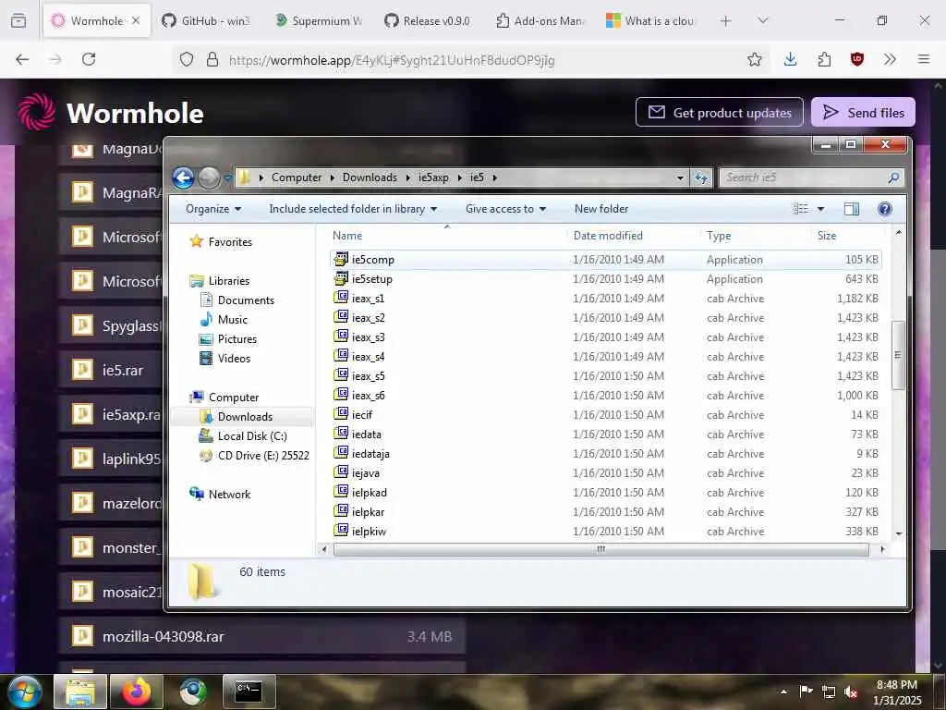Click the refresh icon beside the Explorer address bar
This screenshot has height=710, width=946.
701,177
